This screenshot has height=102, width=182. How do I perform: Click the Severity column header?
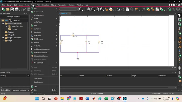13,76
